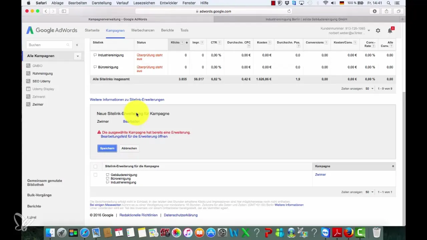Screen dimensions: 427x240
Task: Expand the Alle Kampagnen dropdown
Action: (x=78, y=56)
